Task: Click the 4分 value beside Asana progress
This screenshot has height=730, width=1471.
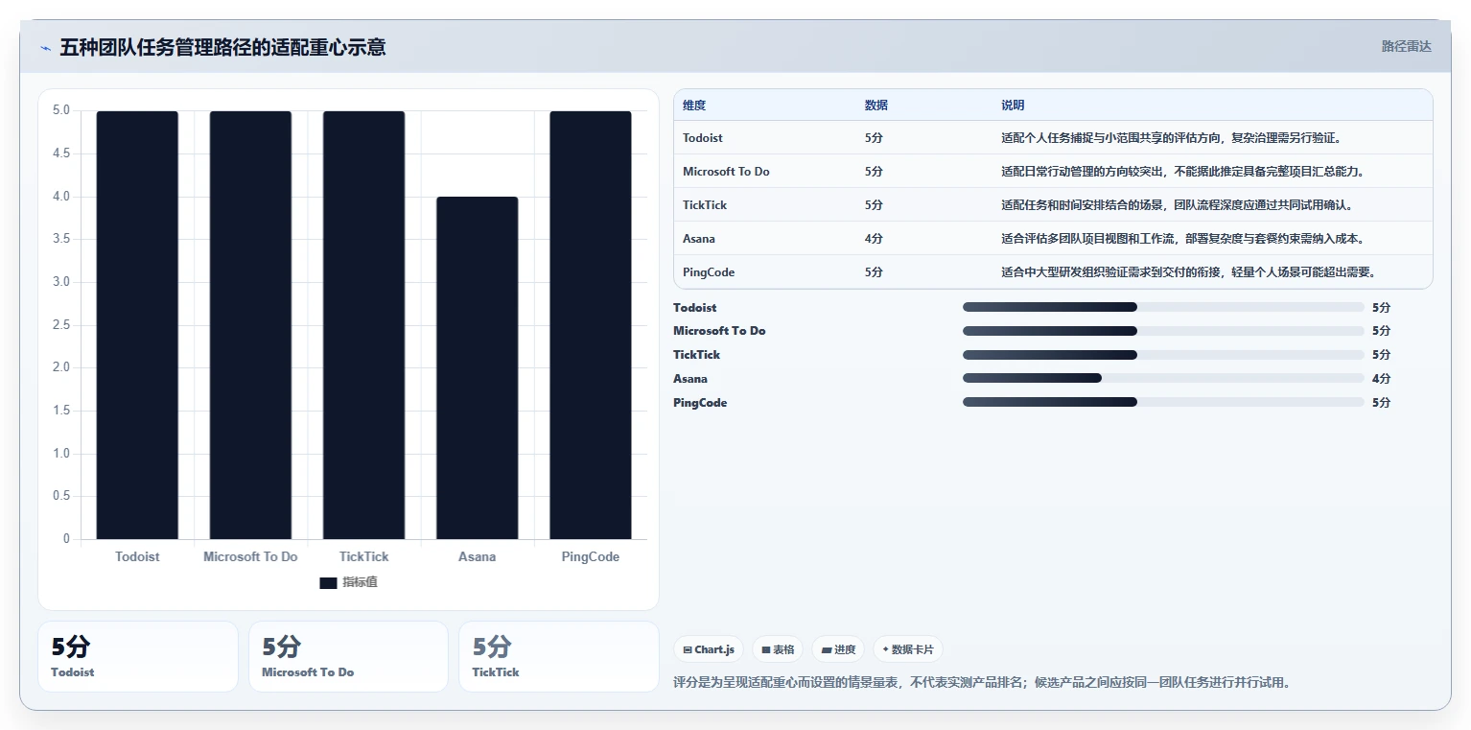Action: click(x=1381, y=378)
